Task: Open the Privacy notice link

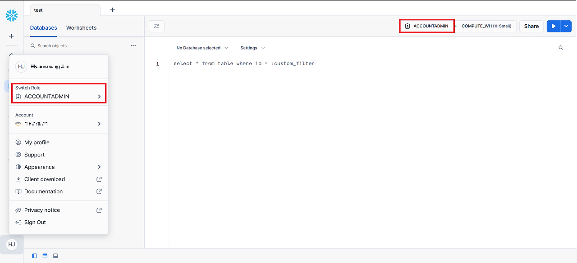Action: pos(59,210)
